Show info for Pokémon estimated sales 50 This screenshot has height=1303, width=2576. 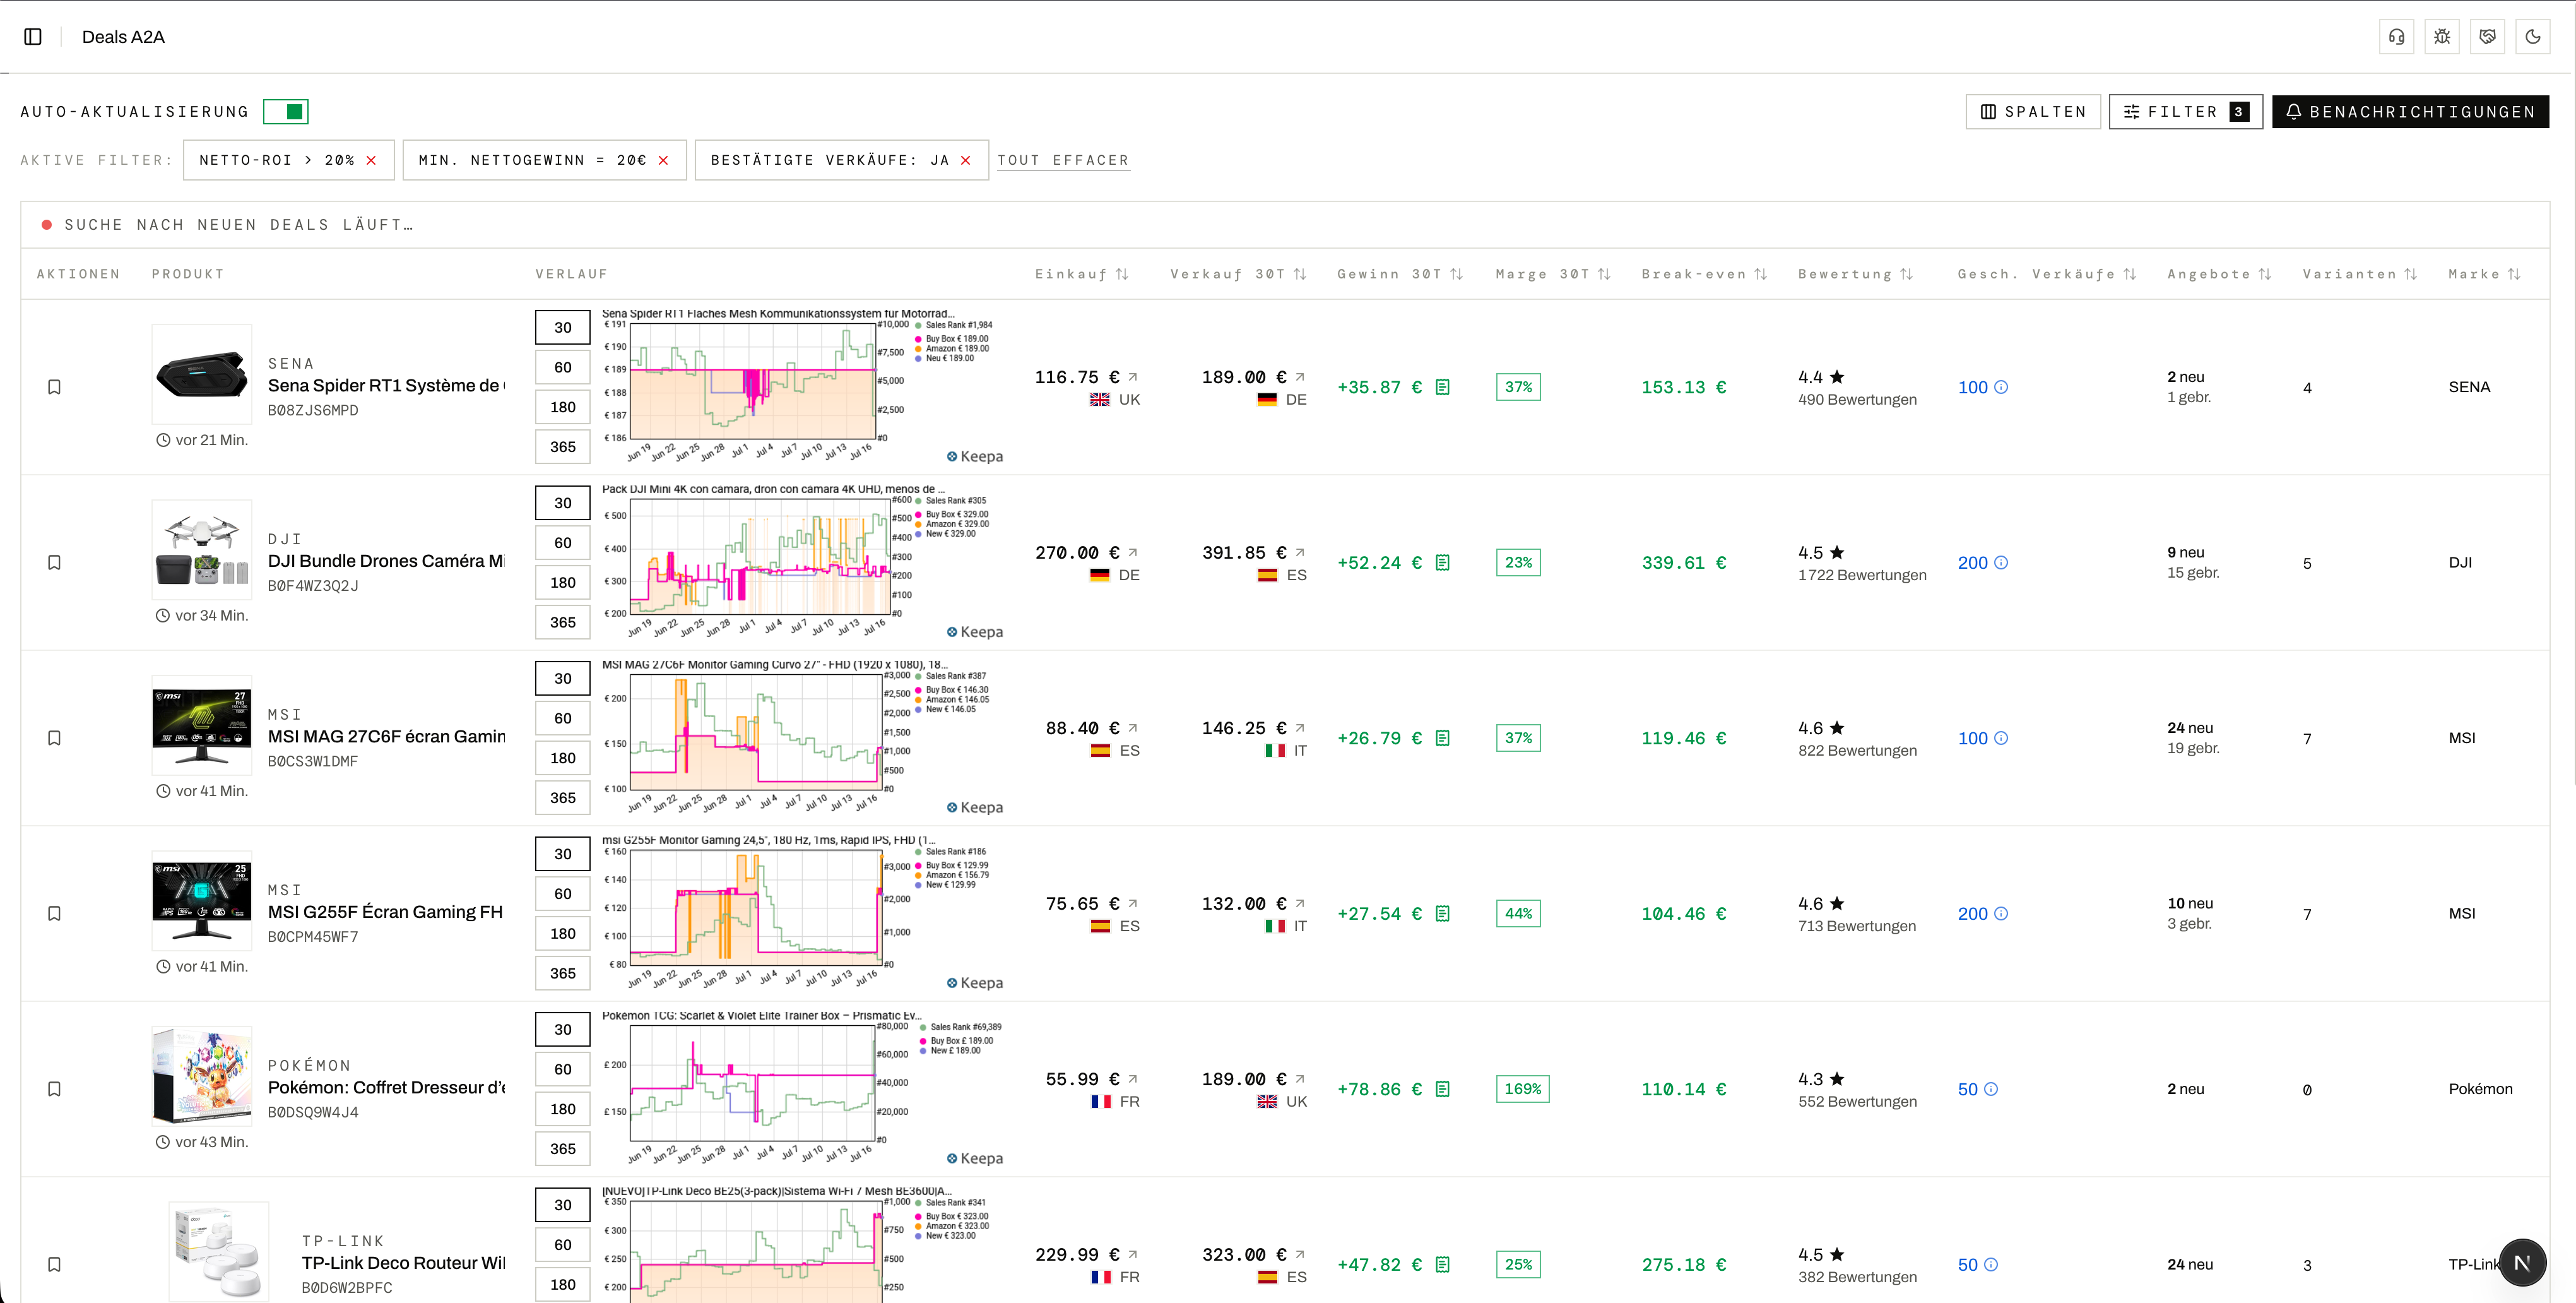(1991, 1089)
